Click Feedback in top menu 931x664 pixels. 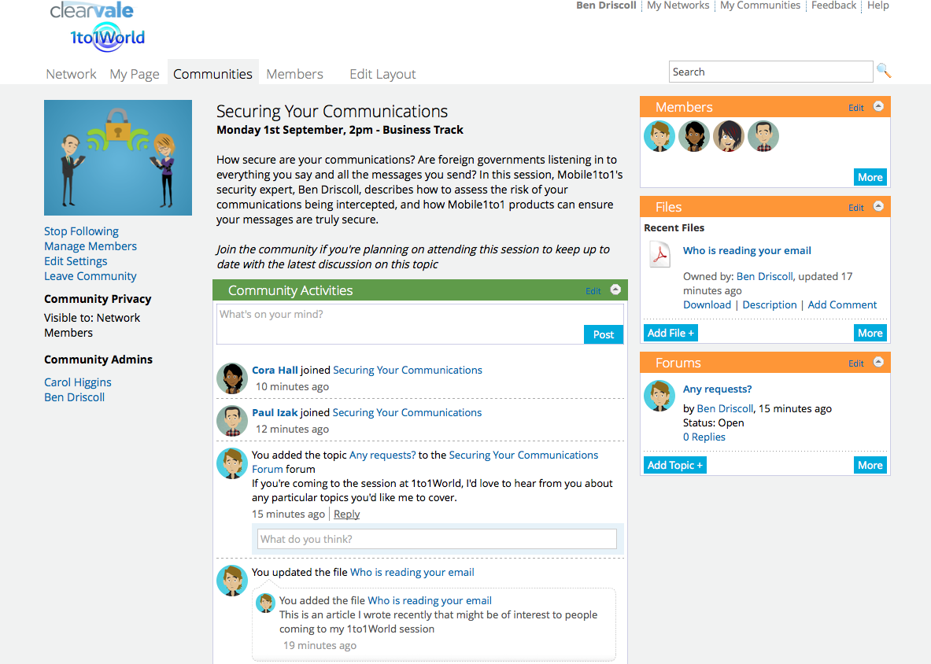(833, 6)
